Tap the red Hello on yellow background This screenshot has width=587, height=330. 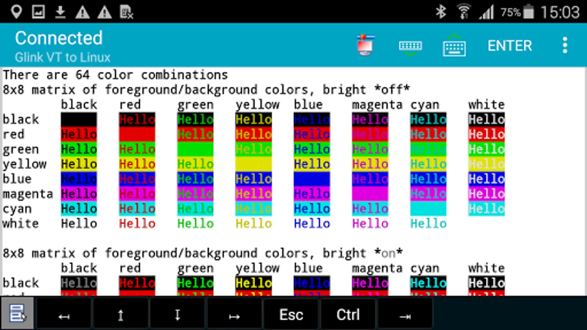click(x=137, y=164)
